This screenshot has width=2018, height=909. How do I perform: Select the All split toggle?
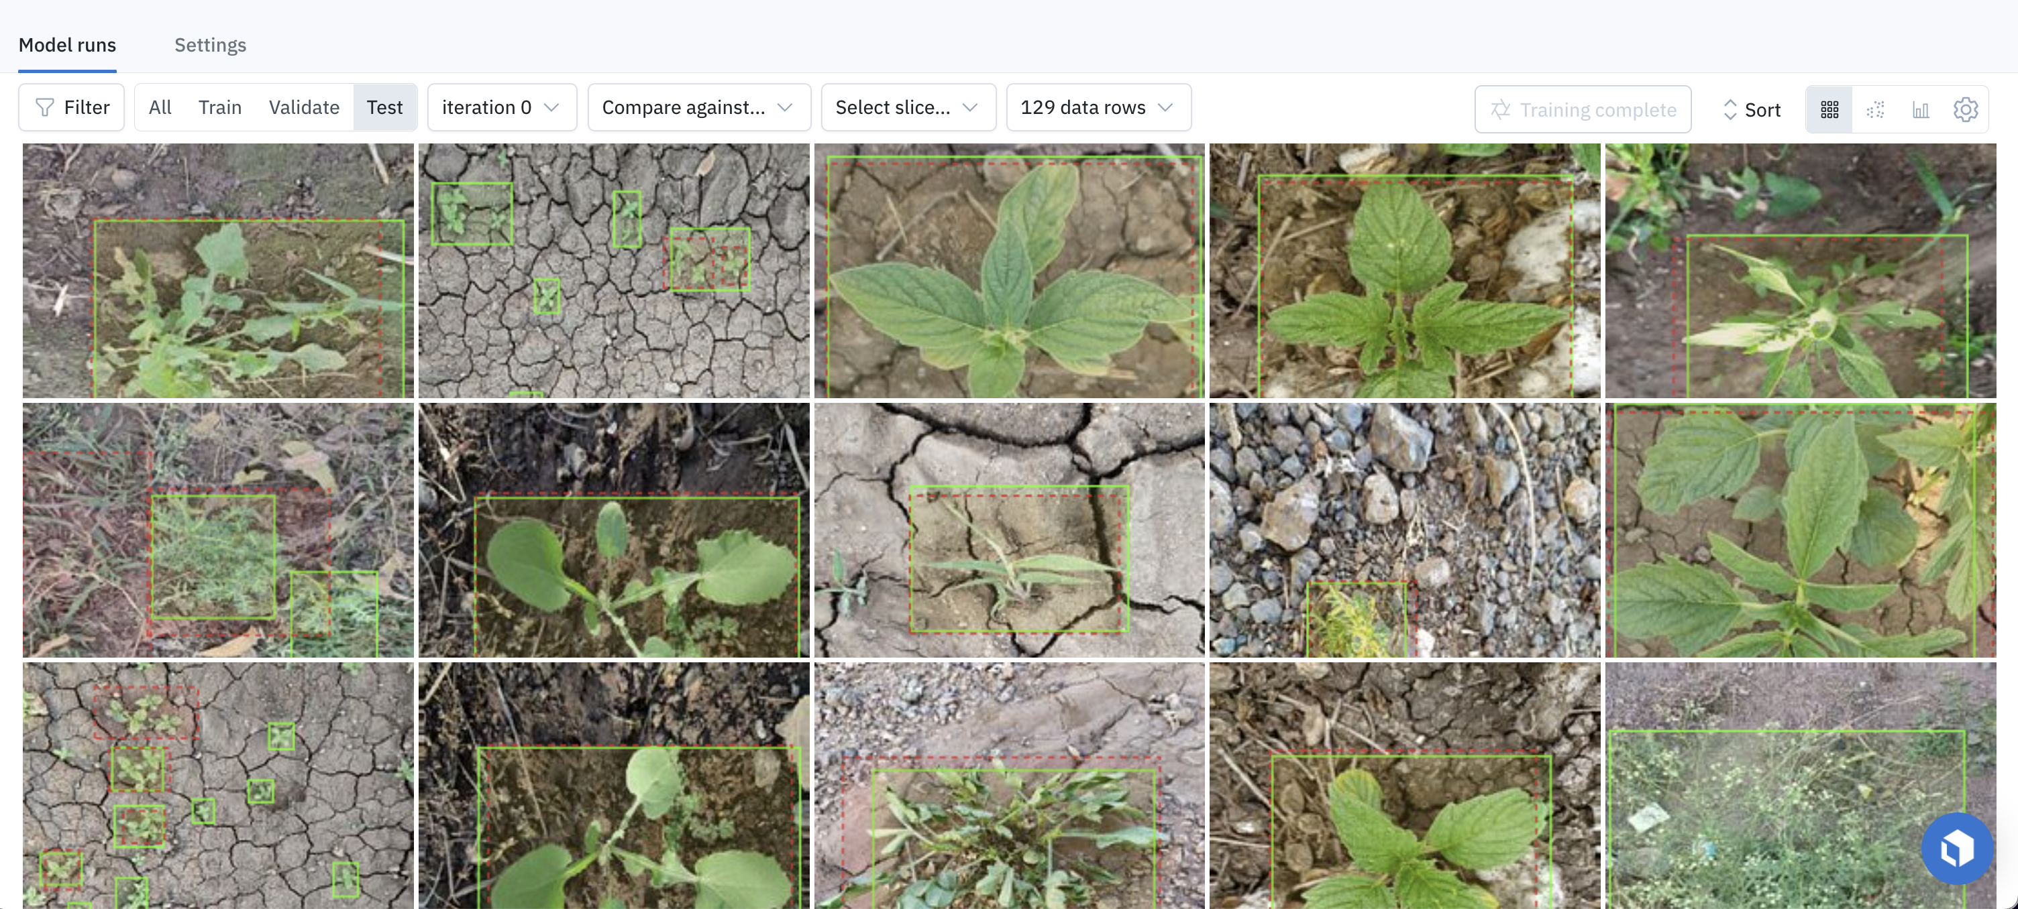pyautogui.click(x=160, y=107)
